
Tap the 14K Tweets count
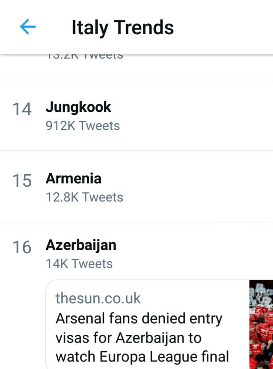pyautogui.click(x=79, y=263)
